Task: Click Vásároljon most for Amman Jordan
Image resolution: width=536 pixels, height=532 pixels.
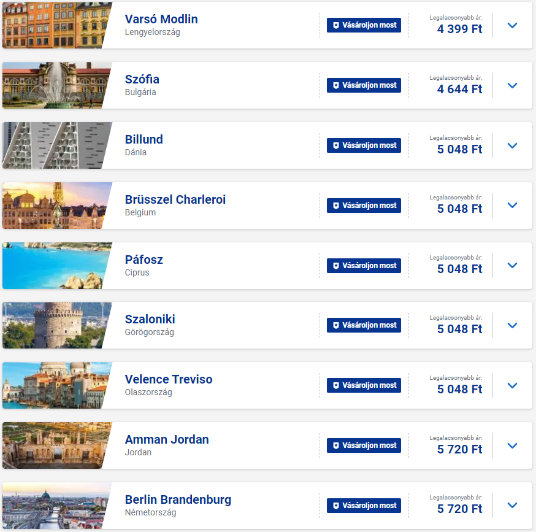Action: pos(364,445)
